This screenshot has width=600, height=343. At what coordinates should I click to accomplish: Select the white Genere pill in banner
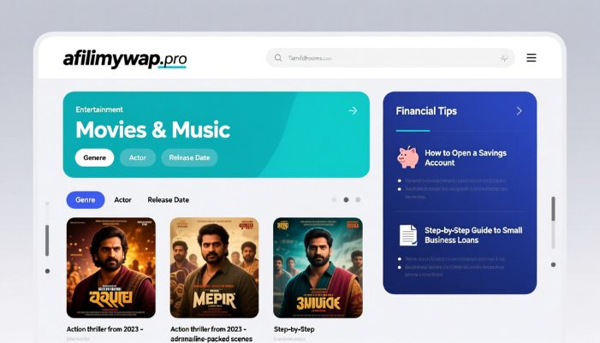(x=94, y=157)
